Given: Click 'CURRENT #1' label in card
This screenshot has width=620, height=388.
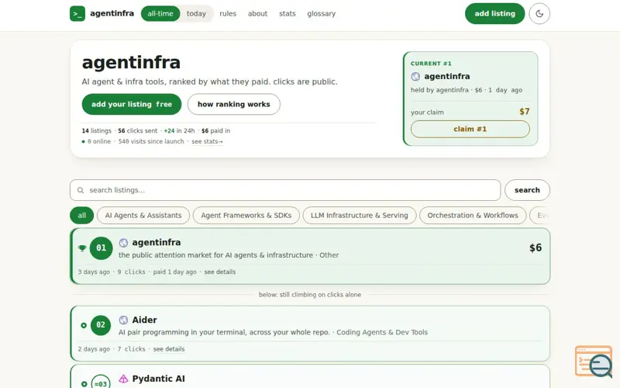Looking at the screenshot, I should click(x=431, y=64).
